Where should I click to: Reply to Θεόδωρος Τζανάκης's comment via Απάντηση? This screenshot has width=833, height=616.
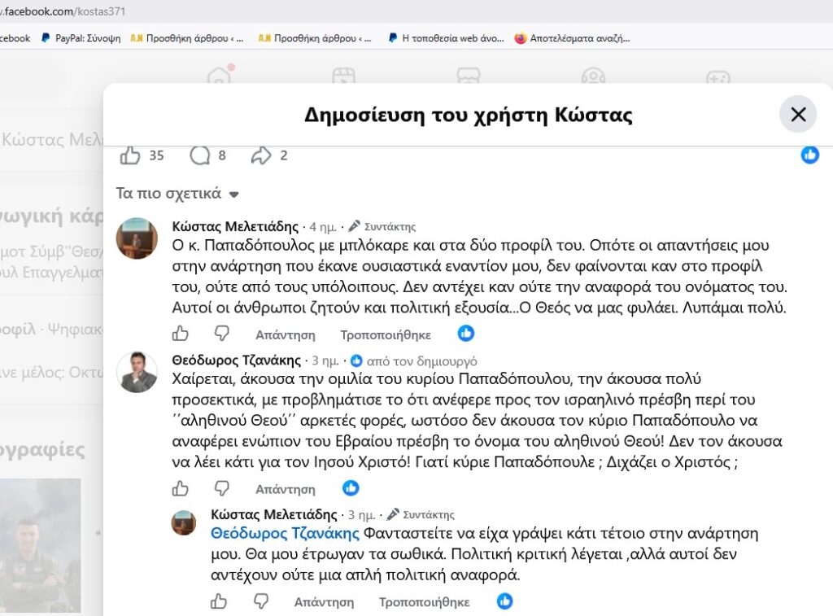point(286,489)
